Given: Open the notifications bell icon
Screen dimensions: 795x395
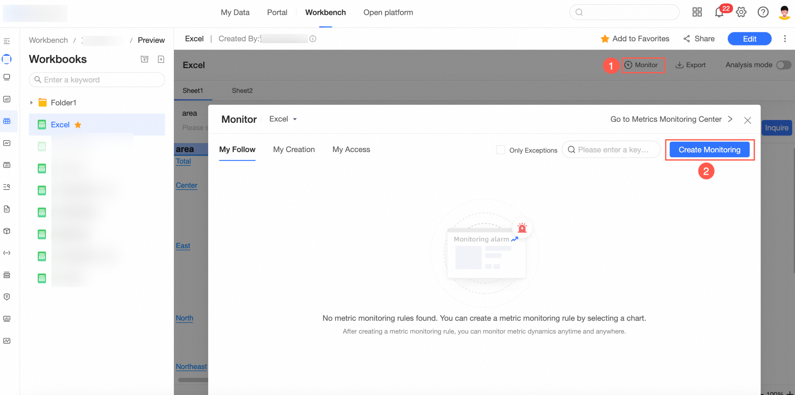Looking at the screenshot, I should coord(719,12).
